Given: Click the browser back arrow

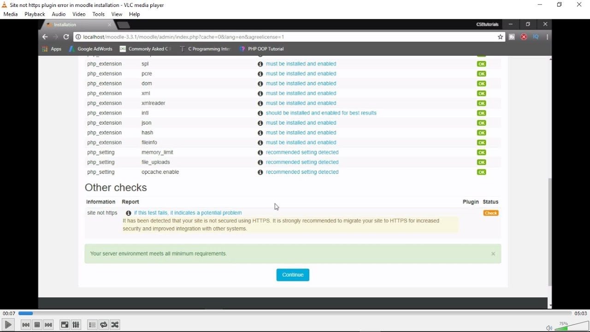Looking at the screenshot, I should [x=45, y=37].
